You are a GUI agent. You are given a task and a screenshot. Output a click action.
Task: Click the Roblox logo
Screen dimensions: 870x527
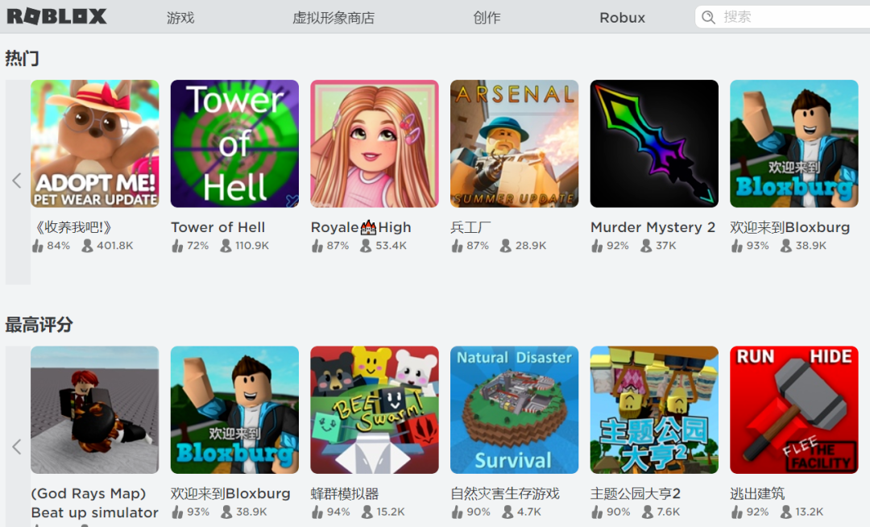point(56,17)
